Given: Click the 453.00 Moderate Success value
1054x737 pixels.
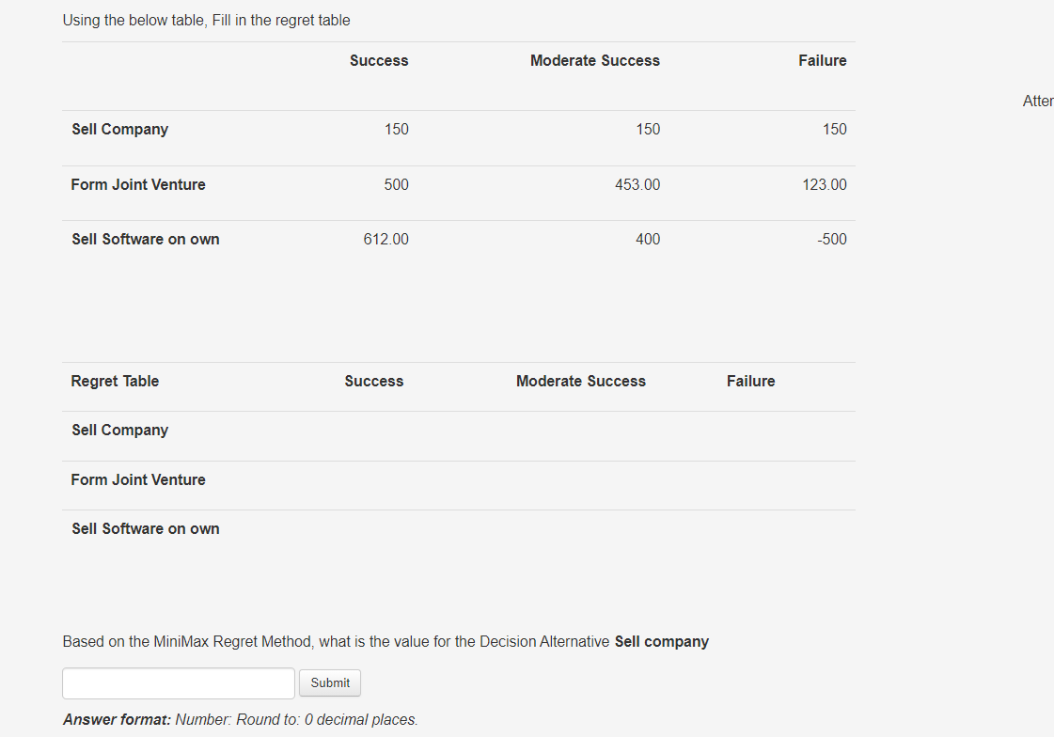Looking at the screenshot, I should (637, 185).
